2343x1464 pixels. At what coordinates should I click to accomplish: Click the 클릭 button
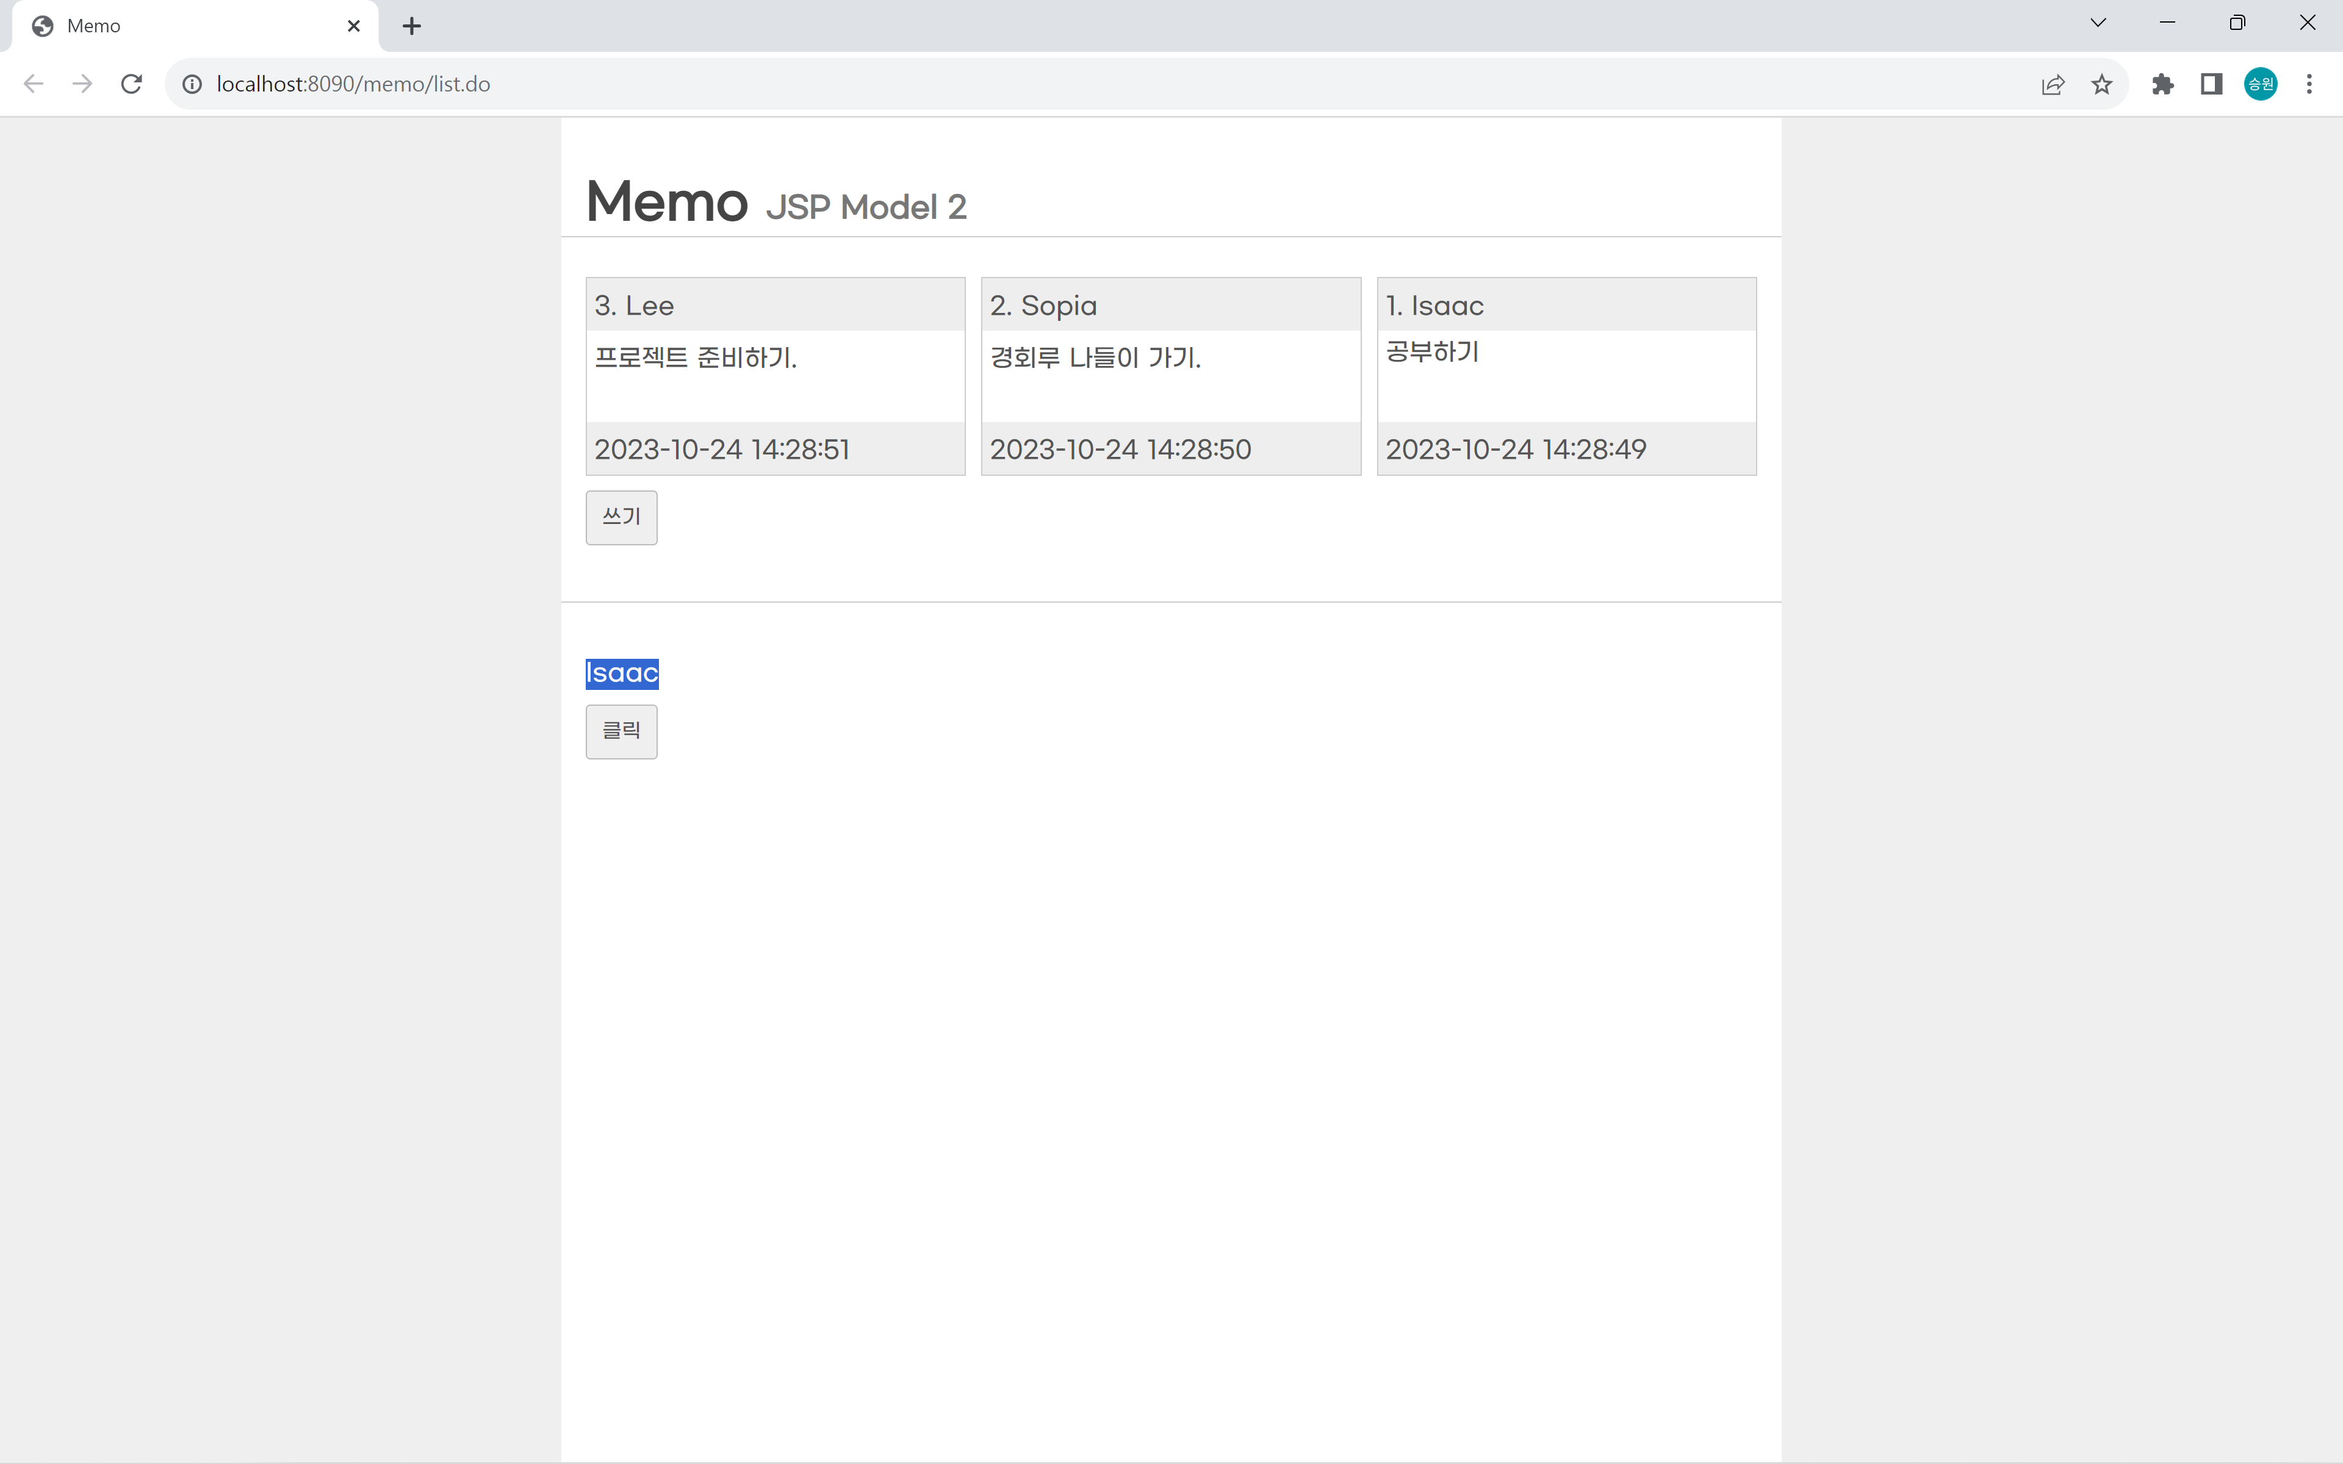622,732
